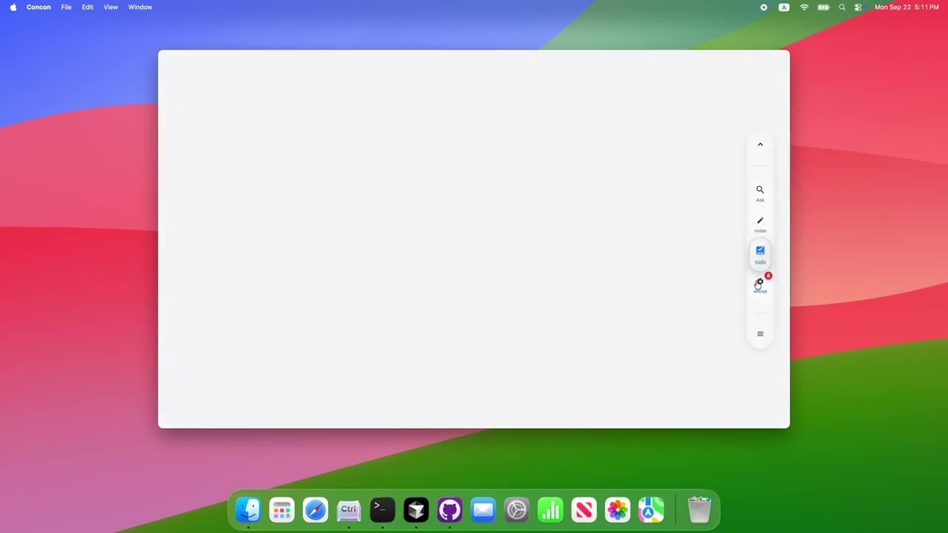Open GitHub Desktop from the Dock
This screenshot has width=948, height=533.
[x=450, y=509]
